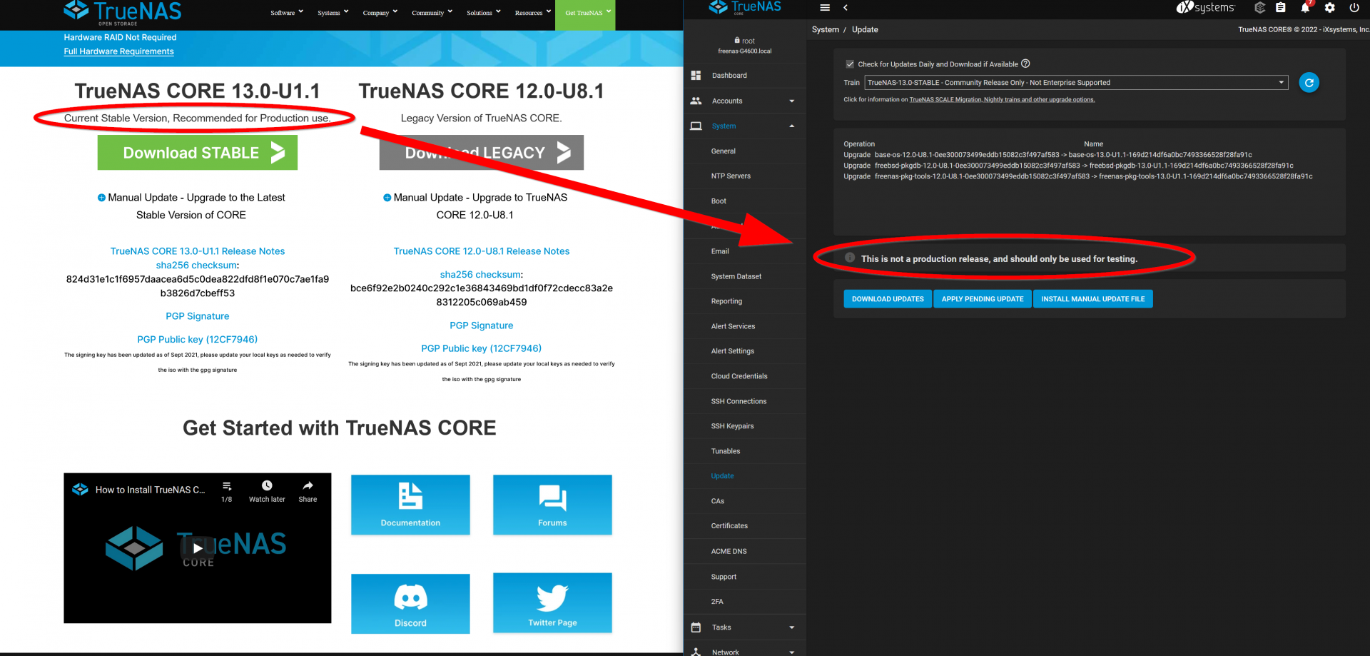Click the Tasks calendar icon

tap(696, 627)
